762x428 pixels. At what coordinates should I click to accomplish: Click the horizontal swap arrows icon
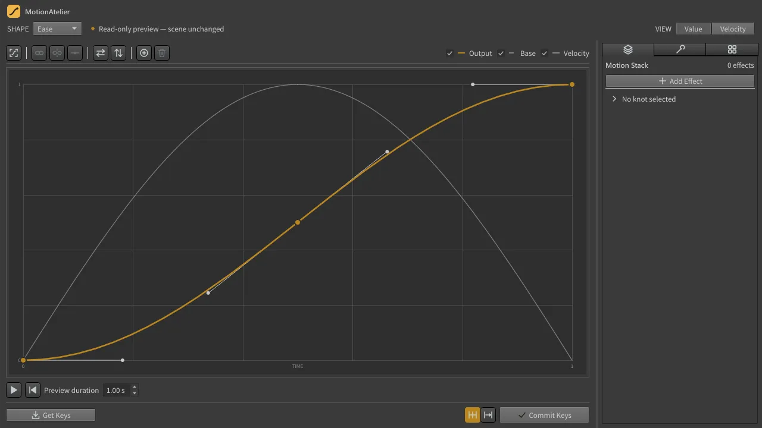tap(101, 53)
